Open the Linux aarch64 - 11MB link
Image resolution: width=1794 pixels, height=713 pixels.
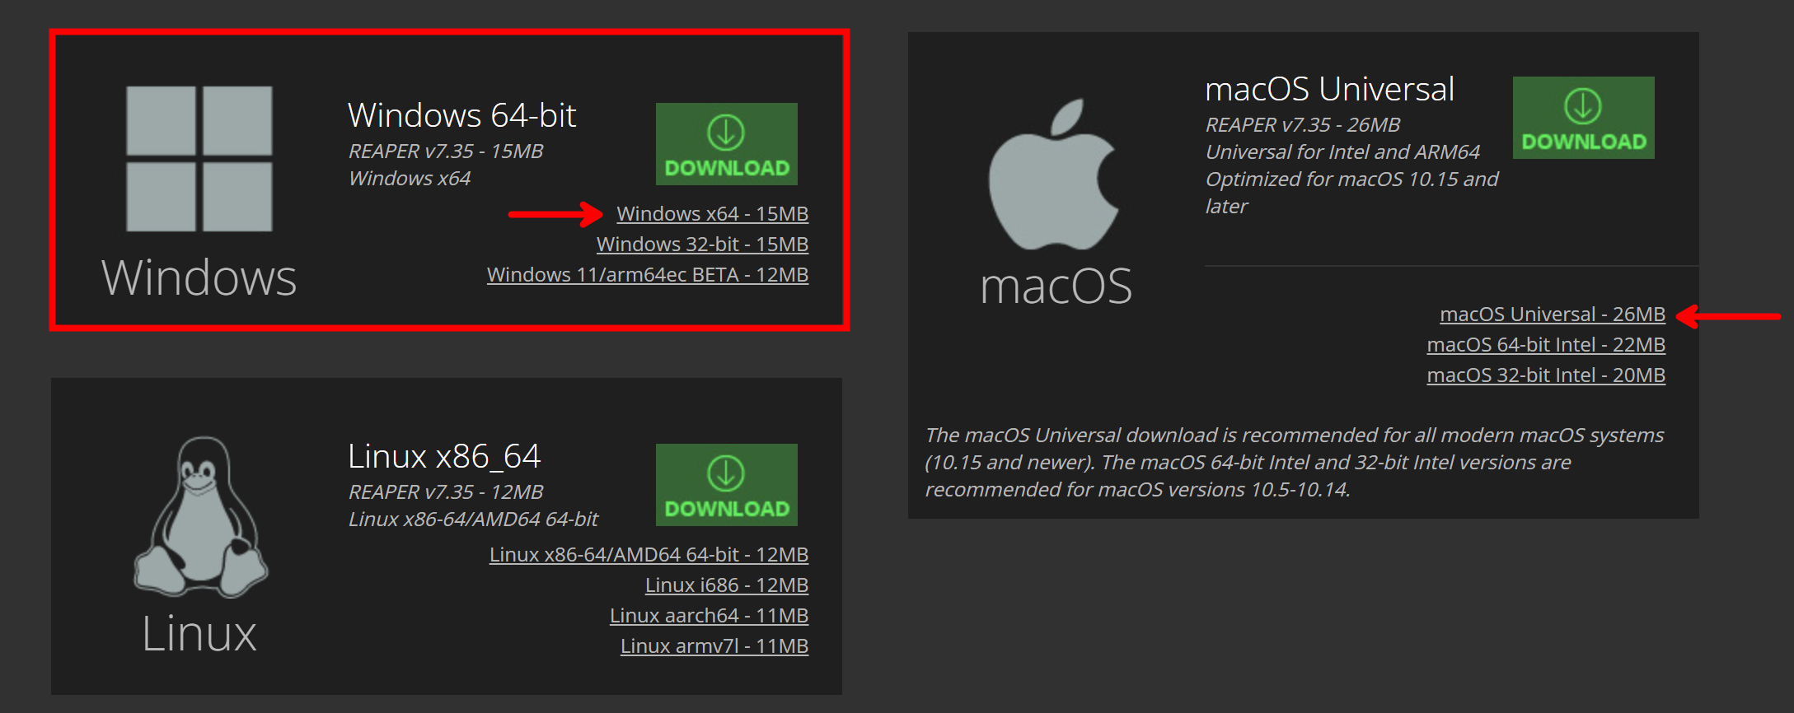click(x=709, y=616)
